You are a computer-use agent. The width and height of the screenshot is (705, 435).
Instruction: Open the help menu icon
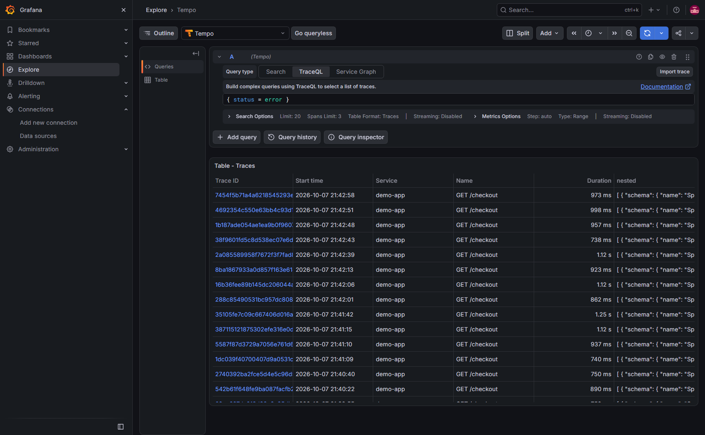676,10
